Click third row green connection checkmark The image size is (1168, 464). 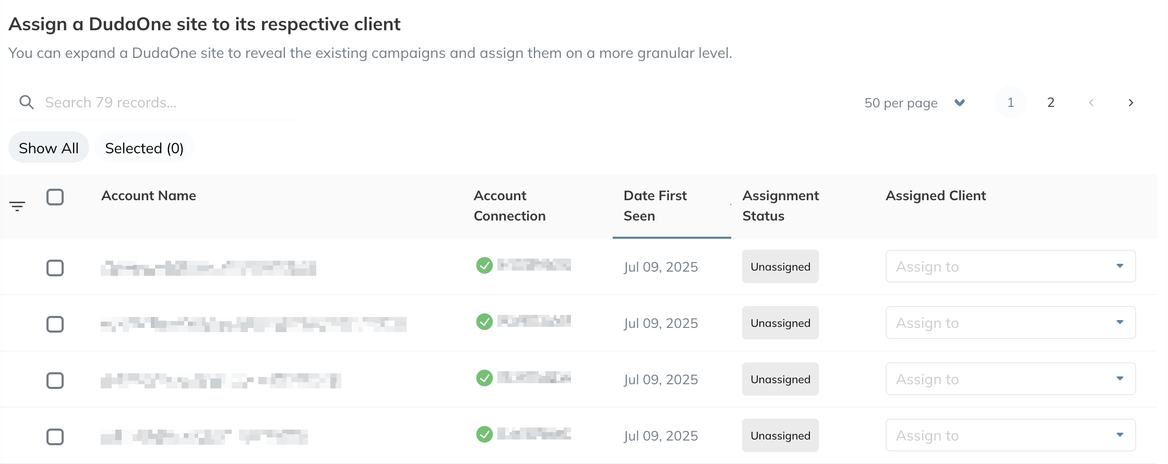point(484,378)
